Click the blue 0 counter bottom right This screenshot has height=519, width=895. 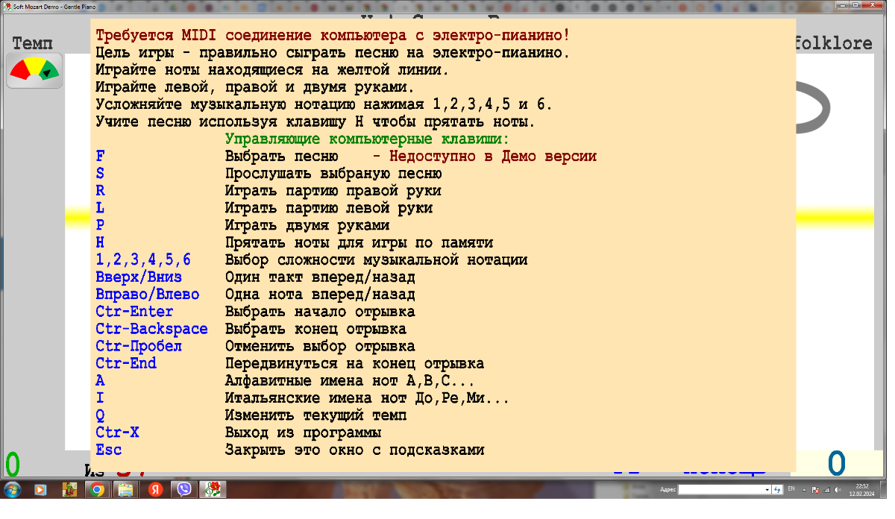pos(837,465)
